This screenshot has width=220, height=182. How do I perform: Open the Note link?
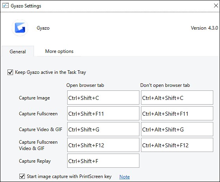(124, 177)
